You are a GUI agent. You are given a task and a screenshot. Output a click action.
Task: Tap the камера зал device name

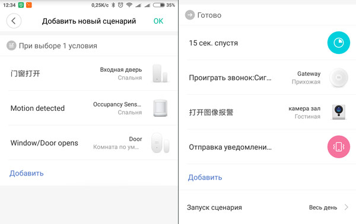(304, 108)
